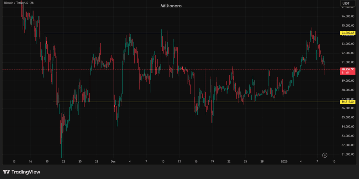Screen dimensions: 359x179
Task: Select the upper yellow horizontal resistance line
Action: 210,33
